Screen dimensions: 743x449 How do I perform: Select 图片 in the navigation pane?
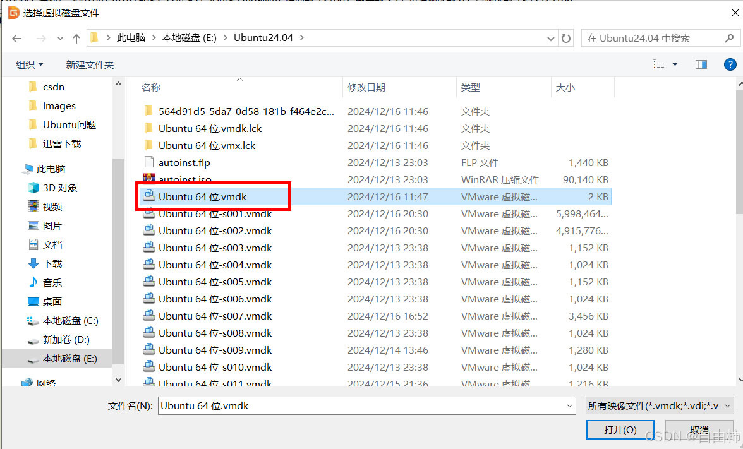point(52,226)
